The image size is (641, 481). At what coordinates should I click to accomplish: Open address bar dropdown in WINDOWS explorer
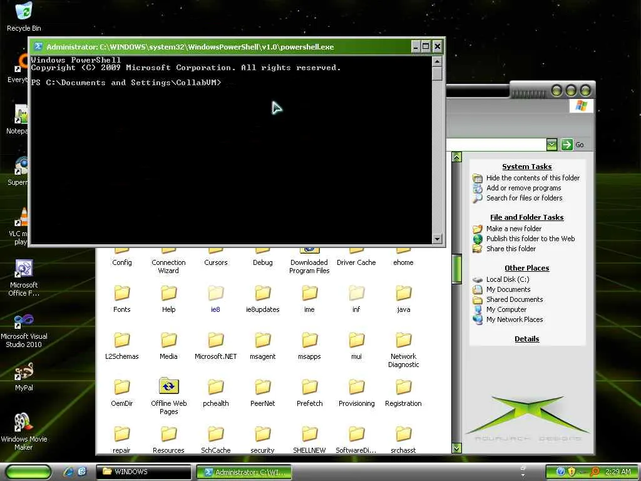[551, 145]
